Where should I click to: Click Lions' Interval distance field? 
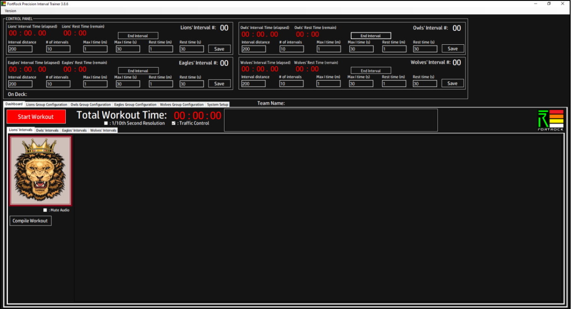20,49
